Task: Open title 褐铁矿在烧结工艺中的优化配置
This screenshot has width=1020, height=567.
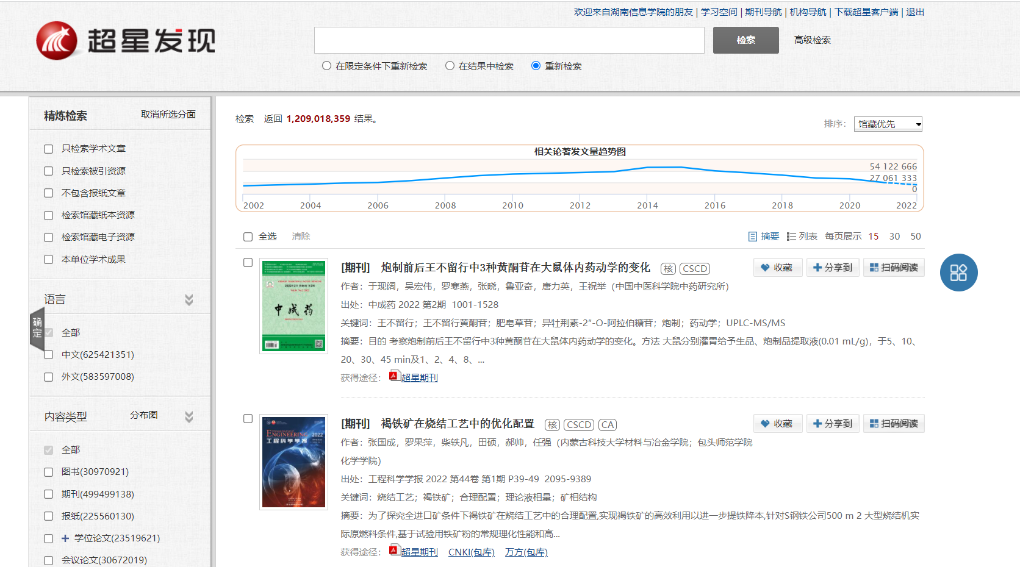Action: (x=458, y=424)
